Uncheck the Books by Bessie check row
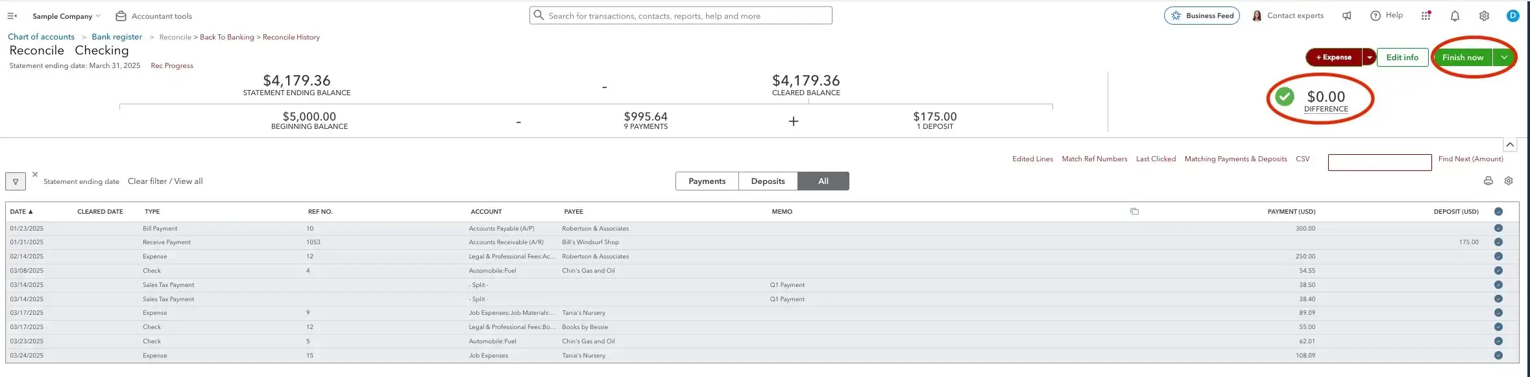1530x377 pixels. [x=1498, y=327]
